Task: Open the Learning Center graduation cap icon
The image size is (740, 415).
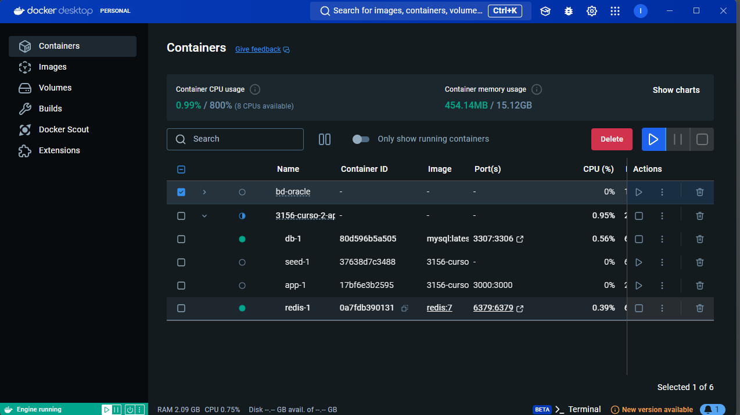Action: click(545, 11)
